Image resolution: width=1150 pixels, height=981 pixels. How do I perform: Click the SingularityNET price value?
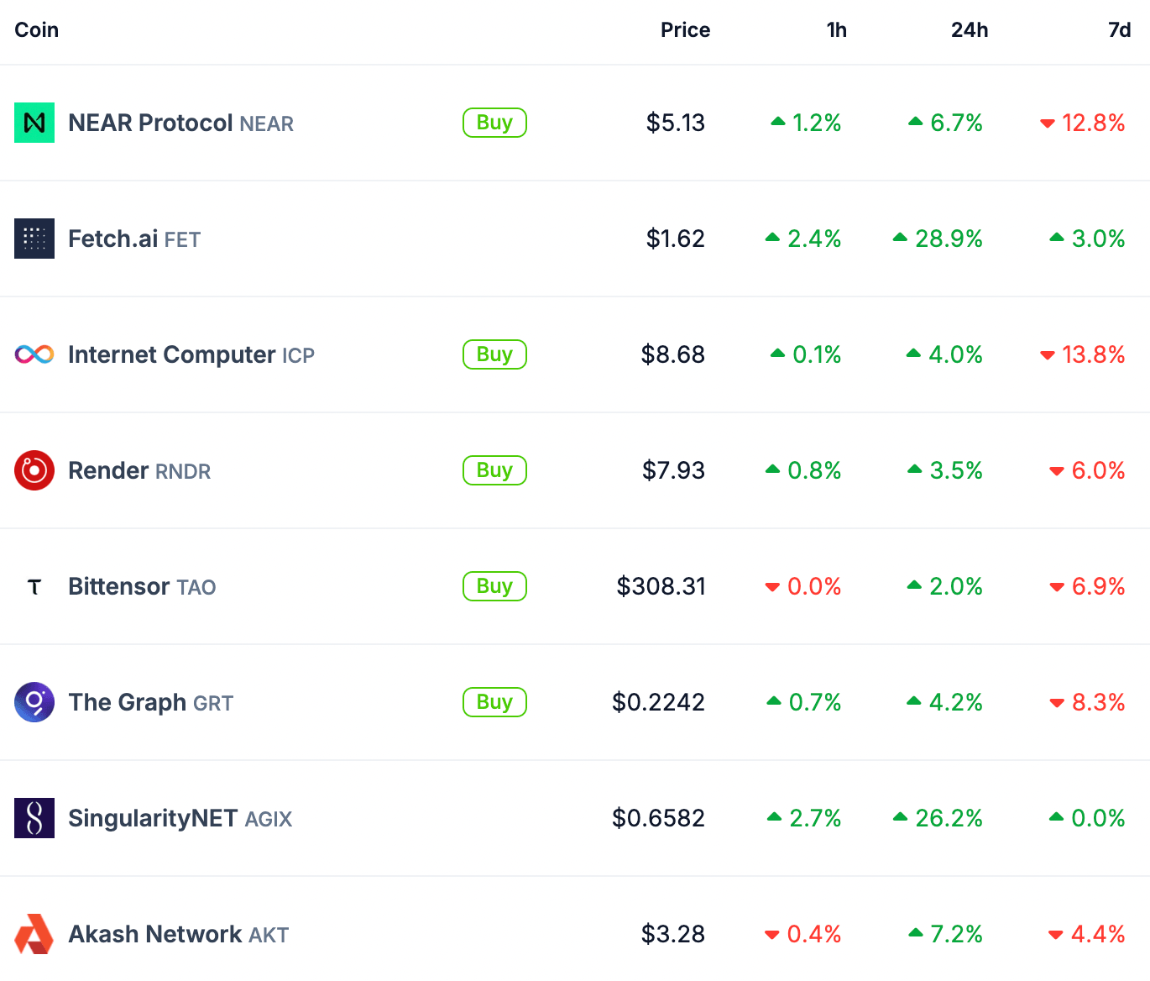[x=658, y=818]
